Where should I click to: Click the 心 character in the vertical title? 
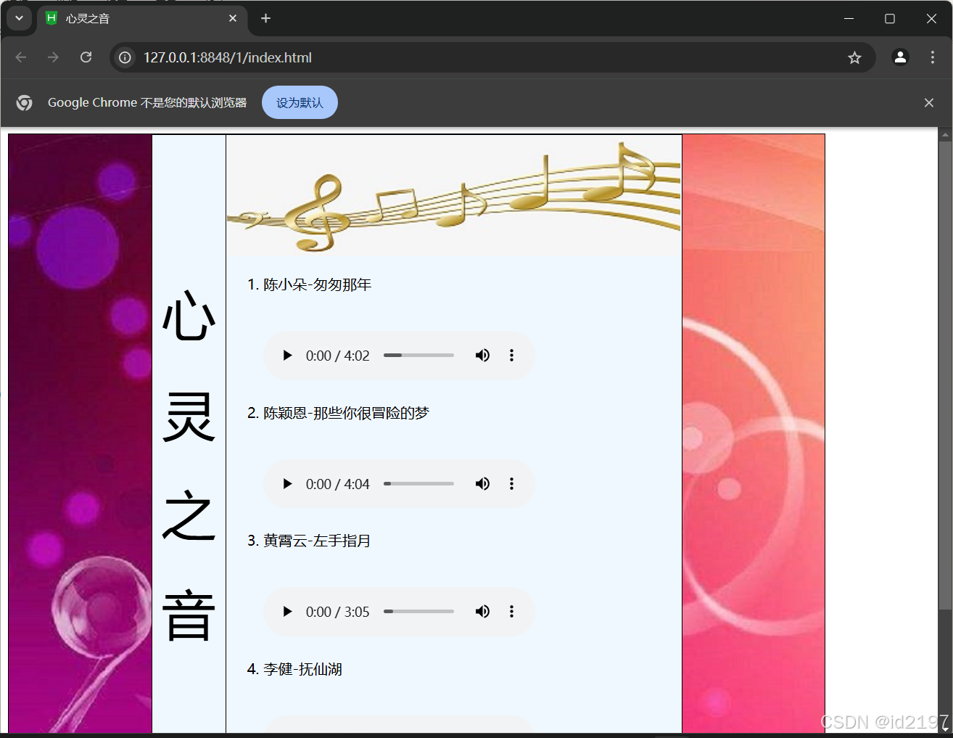[x=189, y=316]
